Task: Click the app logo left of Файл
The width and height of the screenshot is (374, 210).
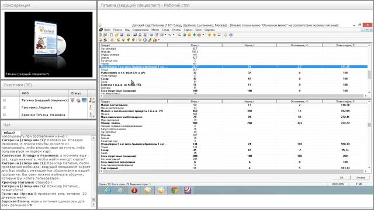Action: (101, 30)
